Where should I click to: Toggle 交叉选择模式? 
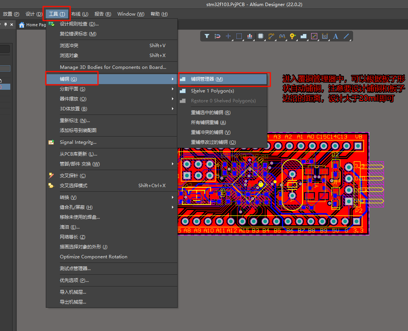112,185
